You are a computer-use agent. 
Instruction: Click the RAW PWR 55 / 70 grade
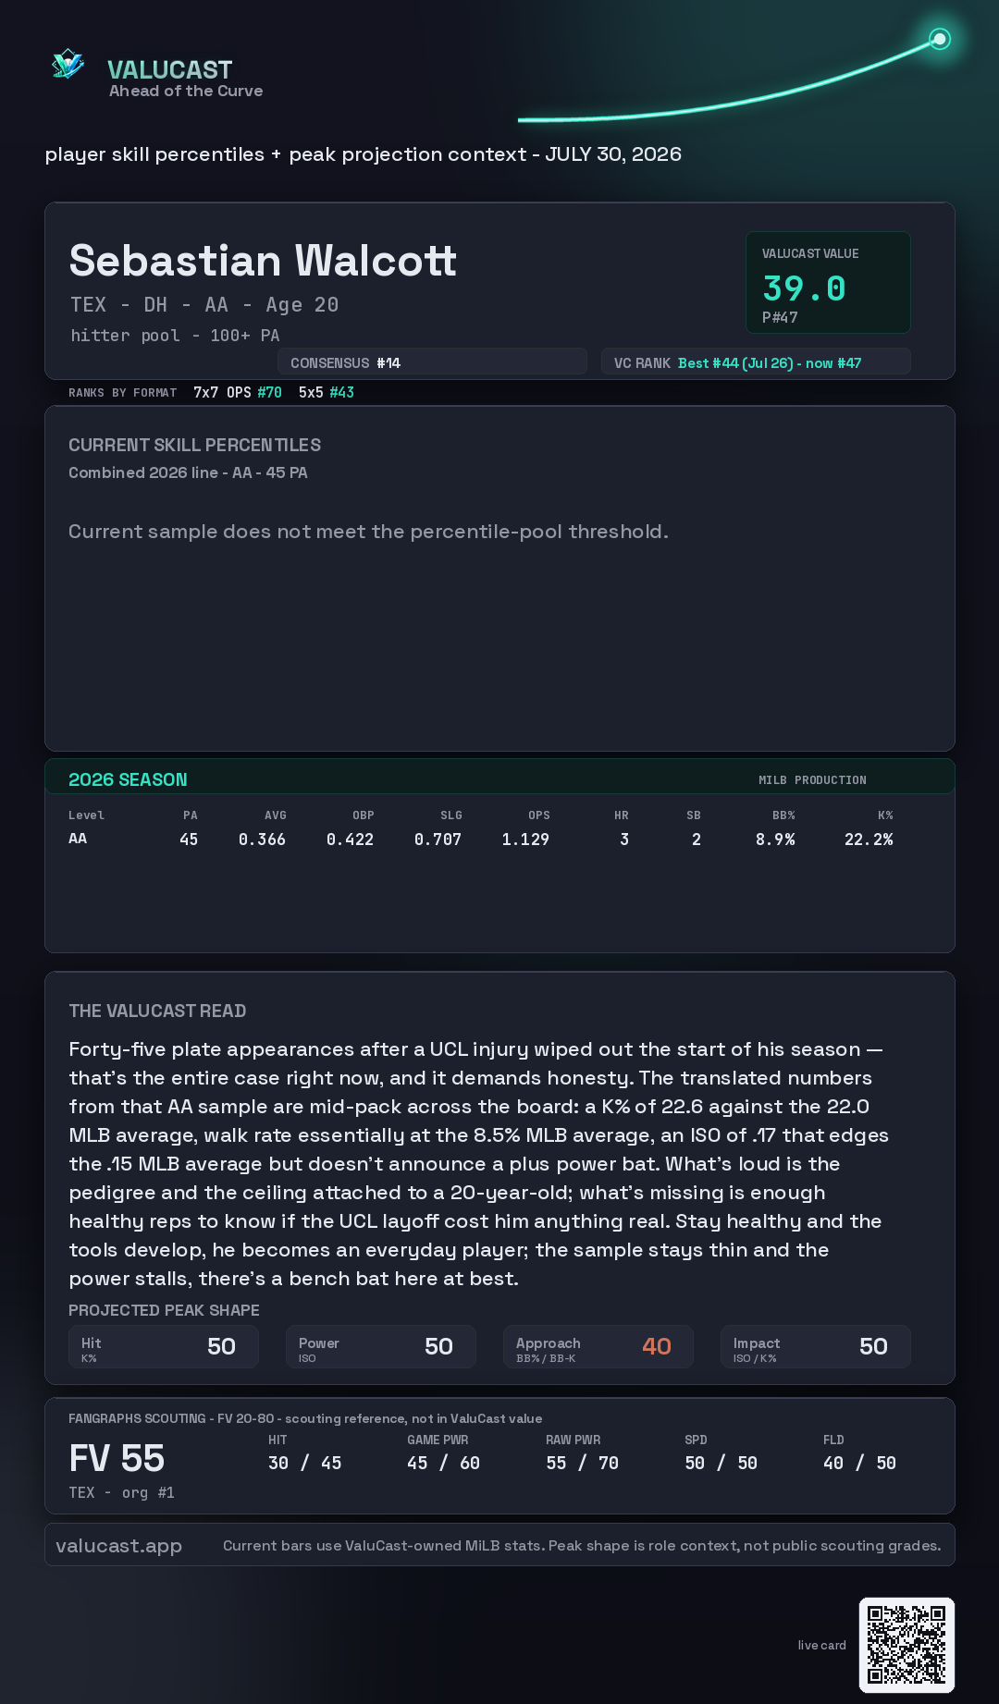tap(582, 1463)
